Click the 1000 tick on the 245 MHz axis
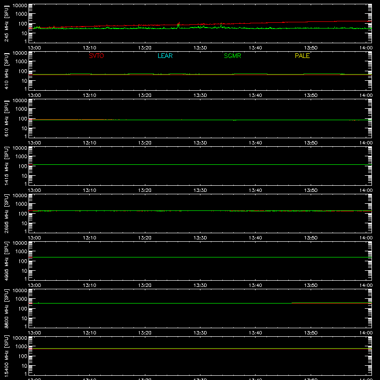Image resolution: width=380 pixels, height=380 pixels. [21, 14]
